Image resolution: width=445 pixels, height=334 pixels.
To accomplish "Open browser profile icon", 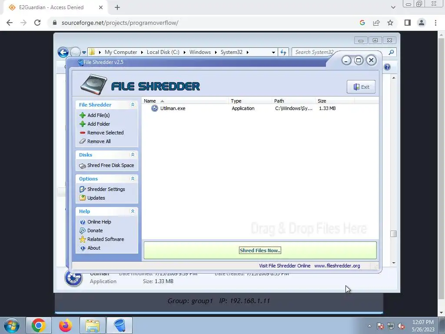I will click(x=422, y=23).
